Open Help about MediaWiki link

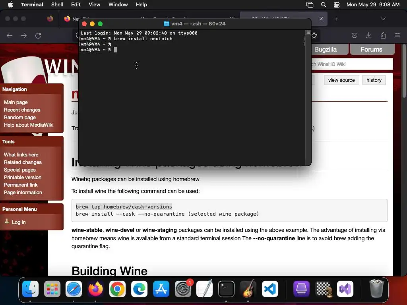pyautogui.click(x=29, y=125)
